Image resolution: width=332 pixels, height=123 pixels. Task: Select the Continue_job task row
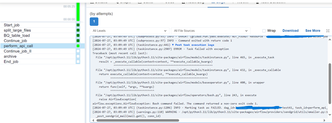click(x=42, y=41)
